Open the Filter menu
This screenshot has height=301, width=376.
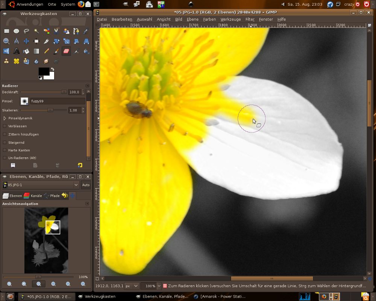click(250, 19)
